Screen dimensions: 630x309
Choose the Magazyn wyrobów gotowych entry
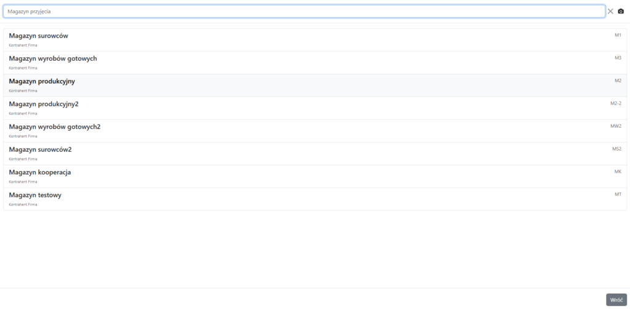pos(53,58)
